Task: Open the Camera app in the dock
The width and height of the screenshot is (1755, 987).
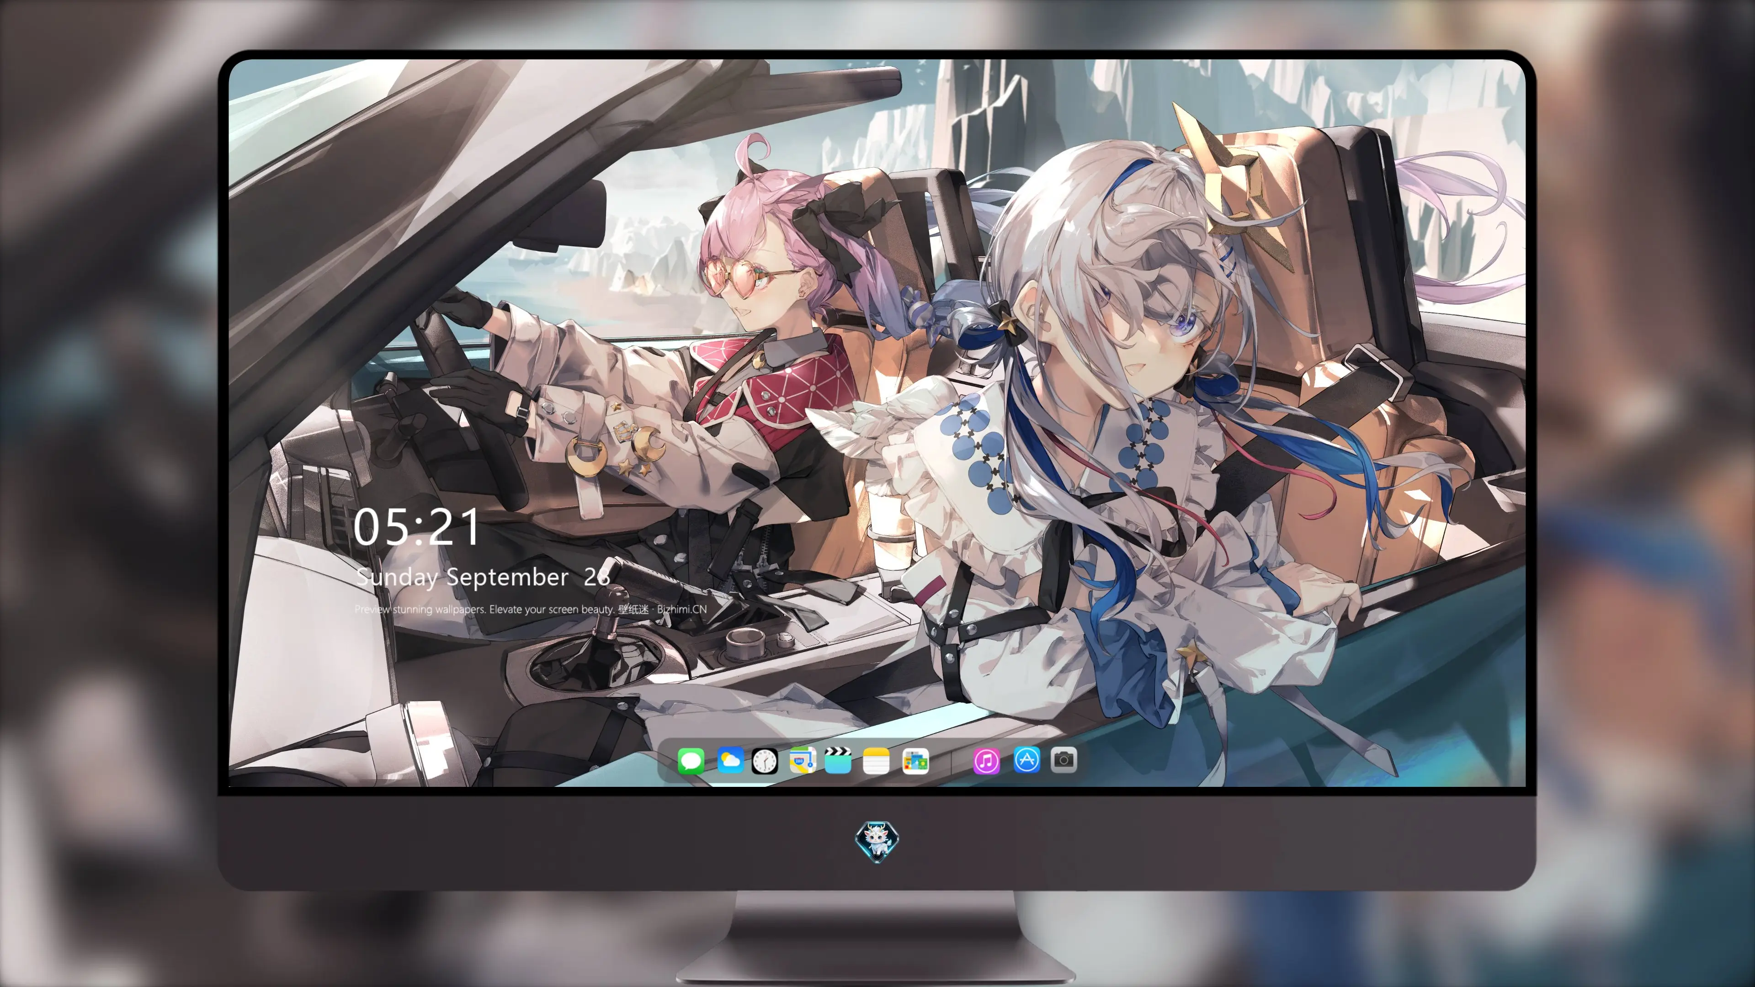Action: [1064, 760]
